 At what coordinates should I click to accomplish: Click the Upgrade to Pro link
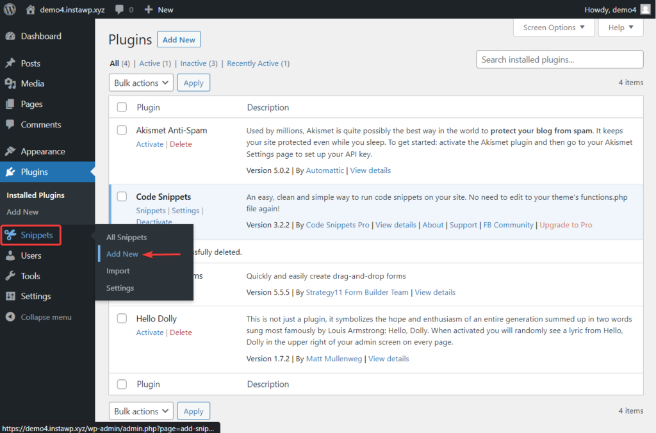(566, 225)
